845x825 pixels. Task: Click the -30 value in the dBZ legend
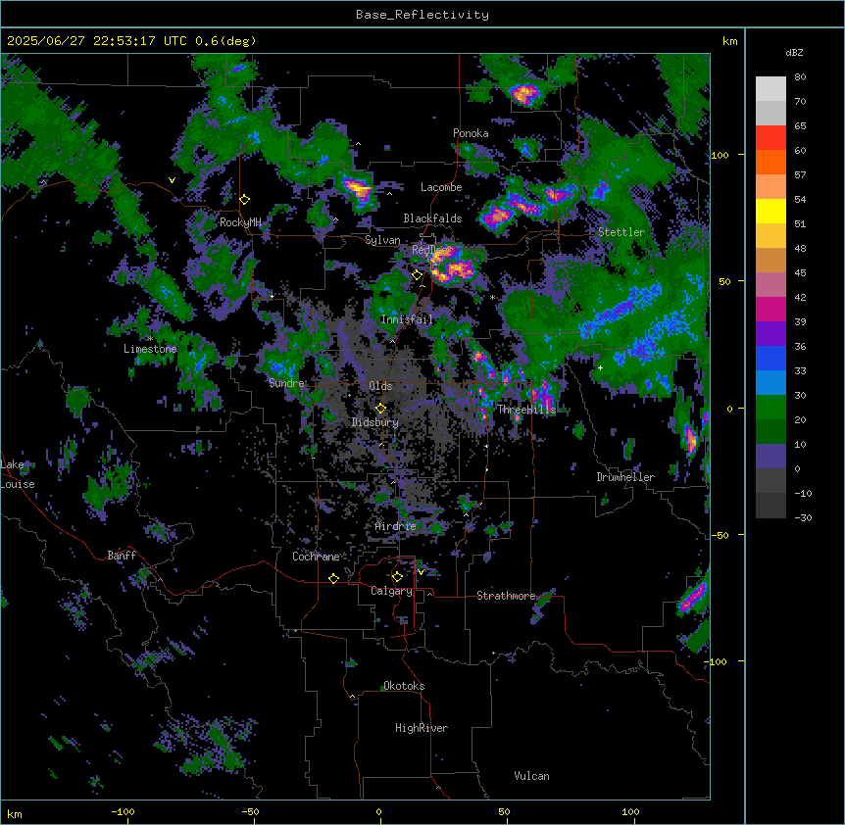coord(803,518)
